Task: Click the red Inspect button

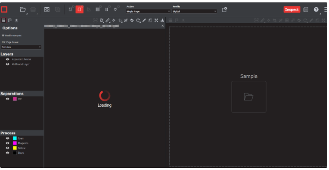Action: 292,9
